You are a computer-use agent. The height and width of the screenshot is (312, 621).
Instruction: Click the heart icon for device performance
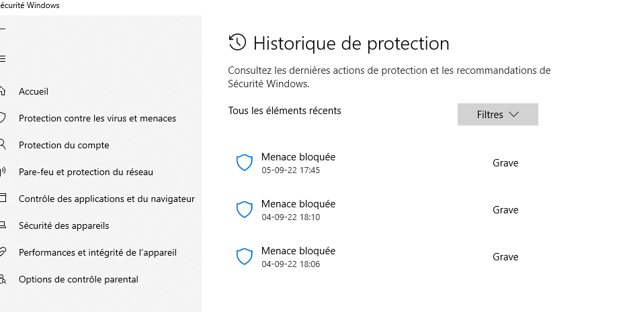[3, 252]
